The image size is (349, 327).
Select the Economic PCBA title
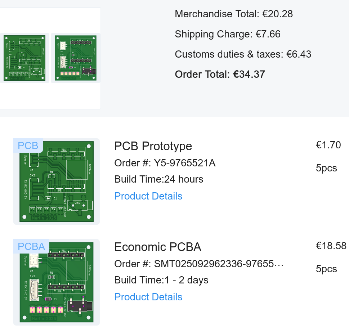pos(158,247)
